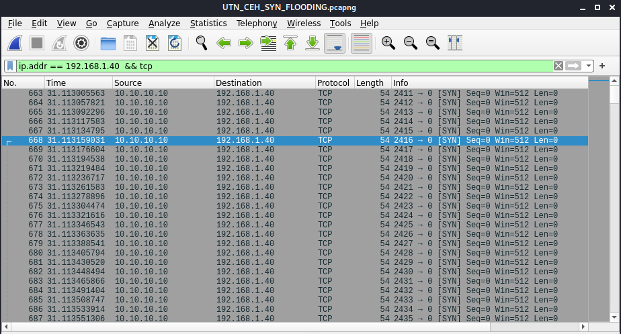
Task: Open the View menu
Action: [x=67, y=23]
